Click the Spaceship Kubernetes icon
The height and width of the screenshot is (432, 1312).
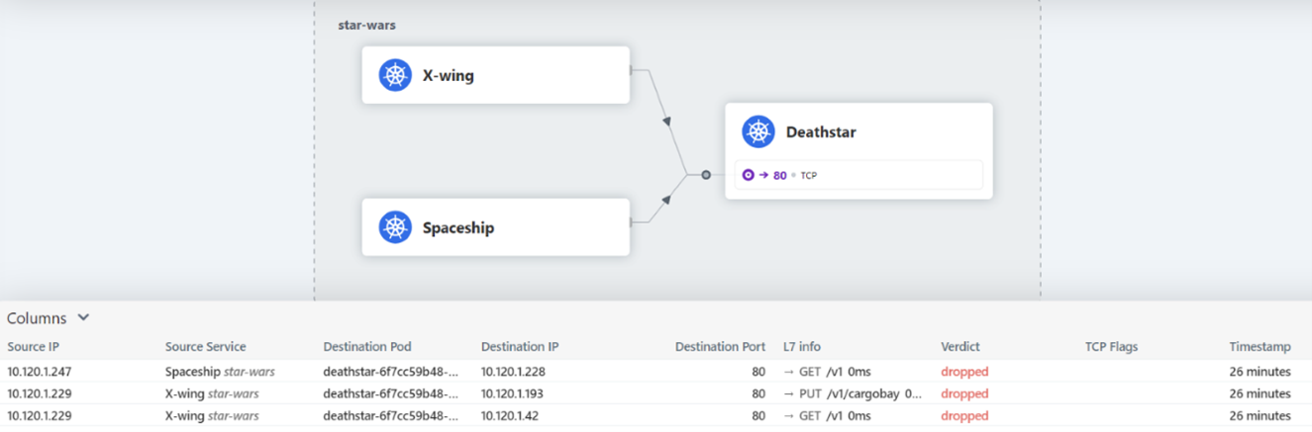(395, 227)
